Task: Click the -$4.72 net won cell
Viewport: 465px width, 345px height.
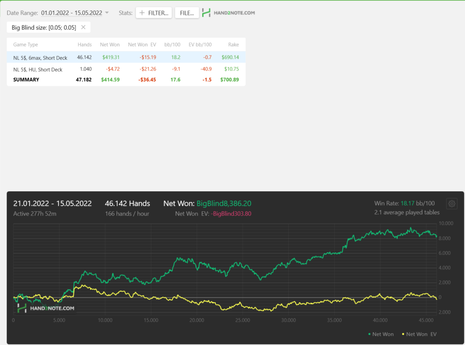Action: pos(113,69)
